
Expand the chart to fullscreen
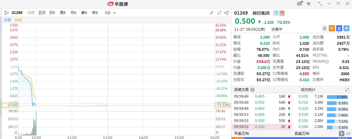click(x=219, y=13)
